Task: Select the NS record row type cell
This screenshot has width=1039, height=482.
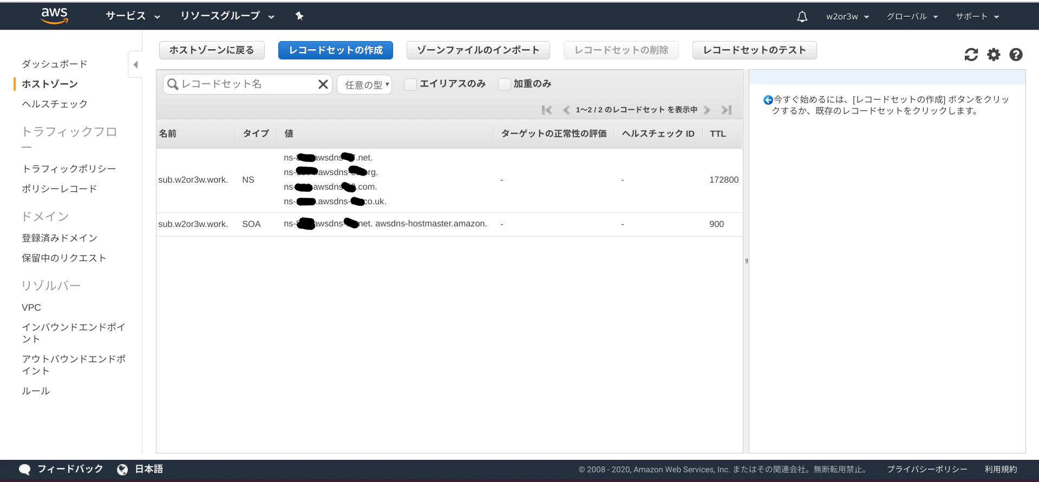Action: tap(248, 180)
